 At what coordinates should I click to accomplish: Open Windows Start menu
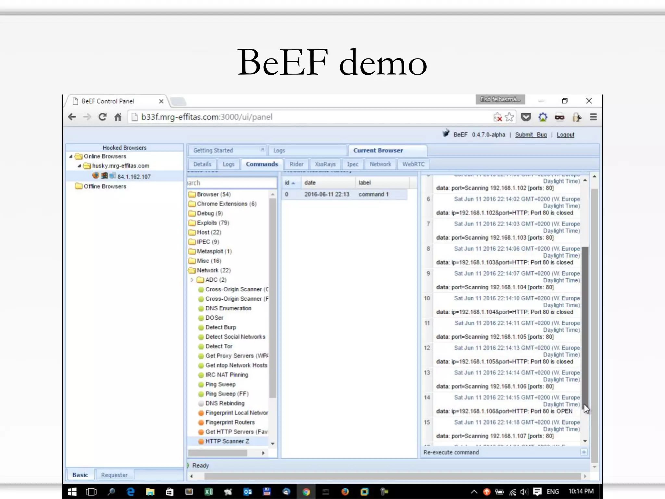point(72,492)
